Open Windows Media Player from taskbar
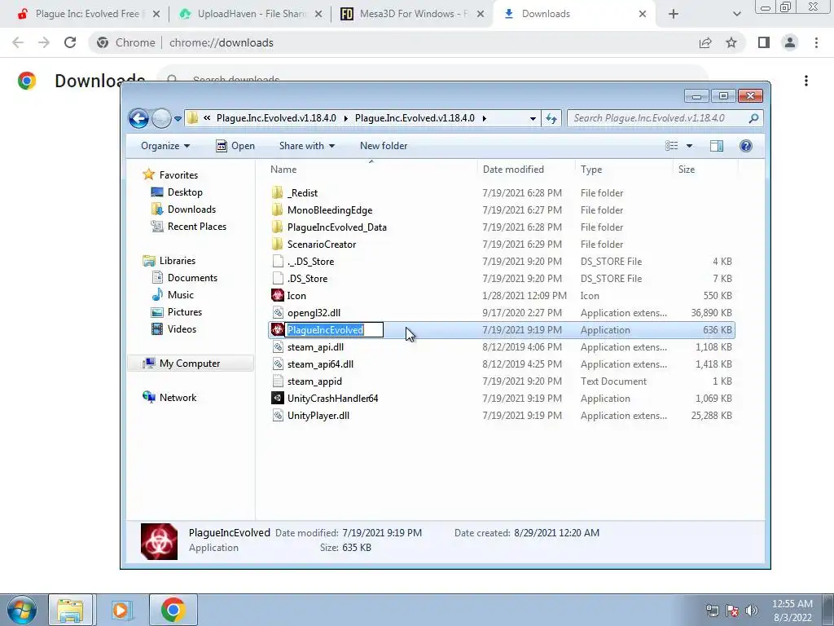Screen dimensions: 834x626 (121, 610)
